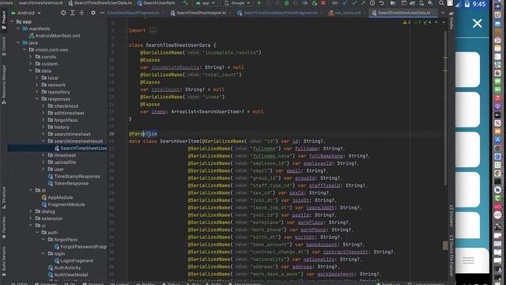506x285 pixels.
Task: Show VCS history clock icon
Action: (372, 3)
